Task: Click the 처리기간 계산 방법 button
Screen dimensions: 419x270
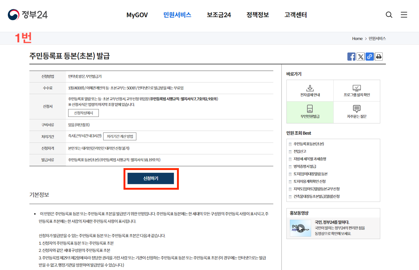Action: [x=120, y=136]
